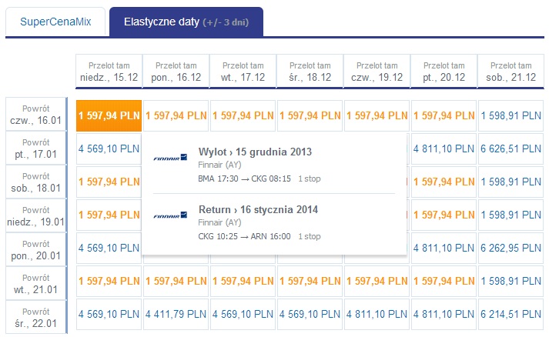Choose the niedz., 15.12 departure column header

tap(109, 71)
